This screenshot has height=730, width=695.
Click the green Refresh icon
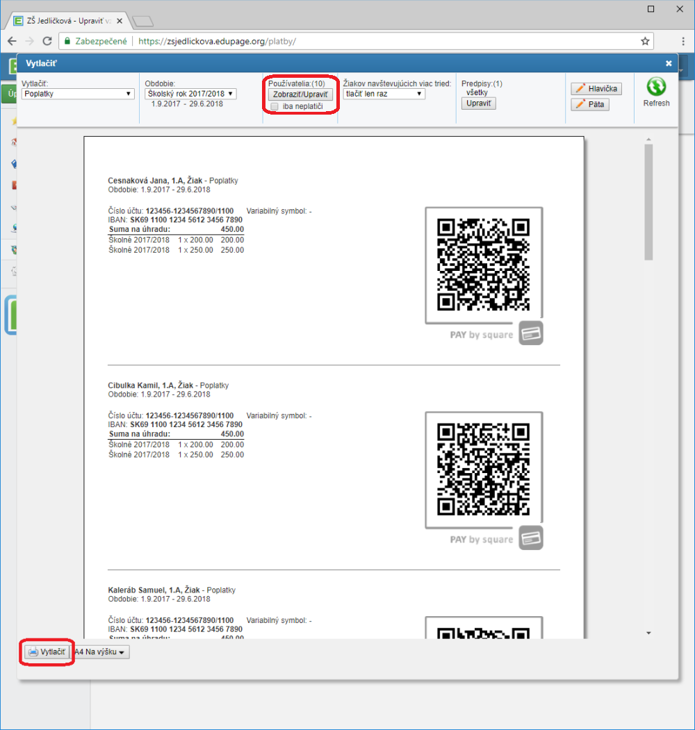click(656, 87)
